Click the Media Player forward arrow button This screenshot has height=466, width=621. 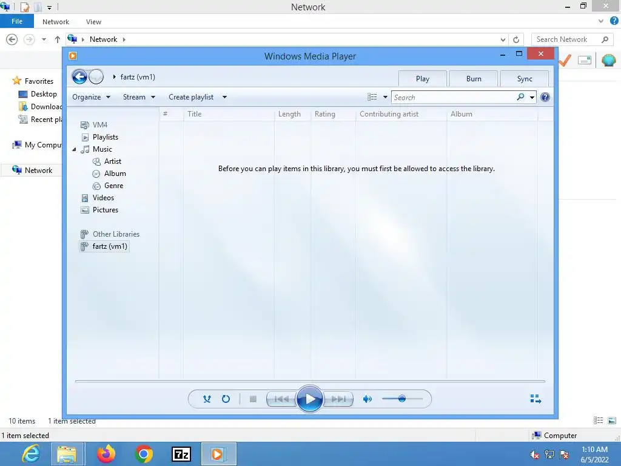96,77
